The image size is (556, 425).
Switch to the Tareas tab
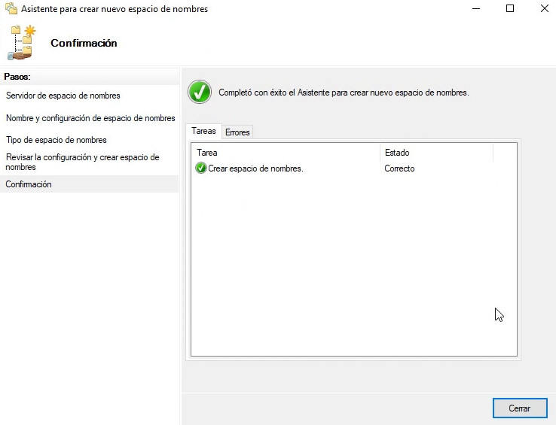203,131
